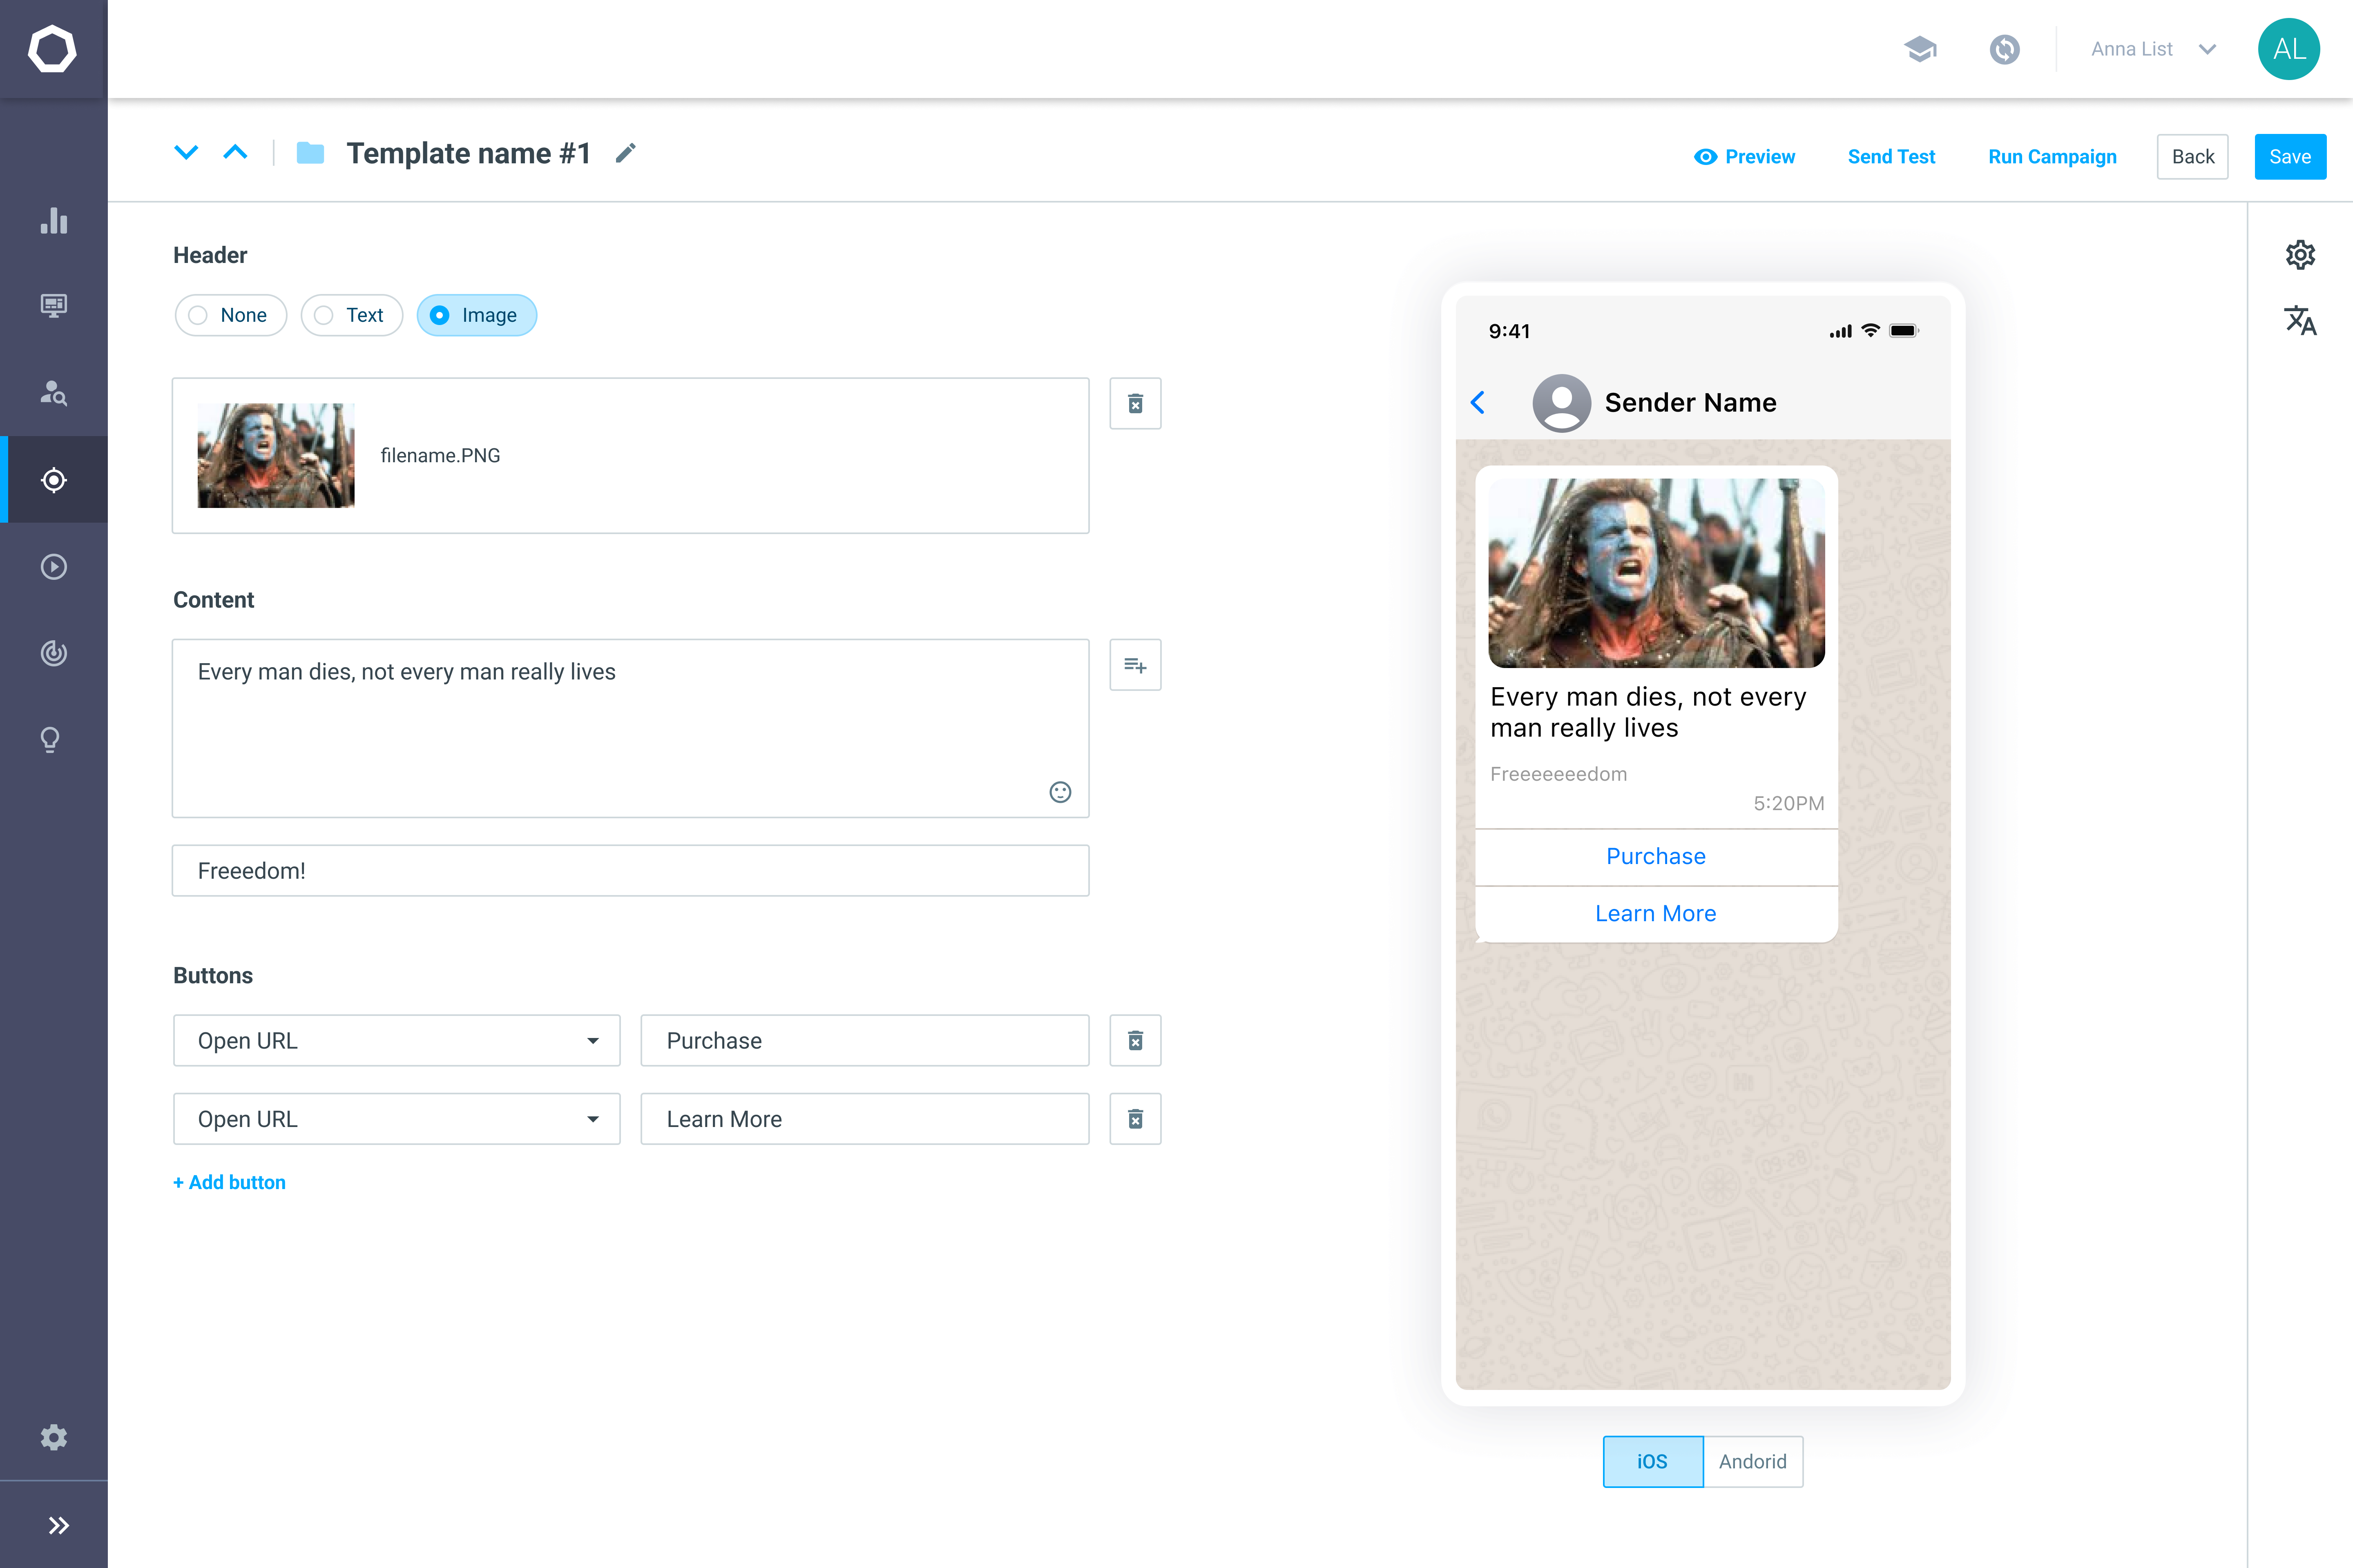The height and width of the screenshot is (1568, 2353).
Task: Open the analytics bar chart sidebar icon
Action: point(54,221)
